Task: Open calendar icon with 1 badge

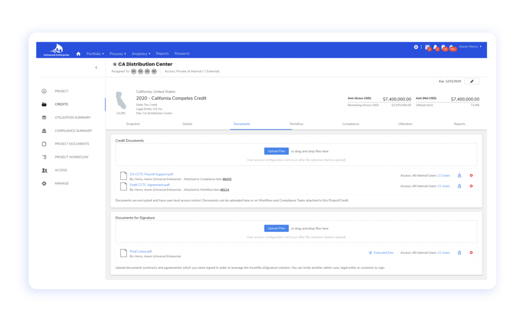Action: (427, 47)
